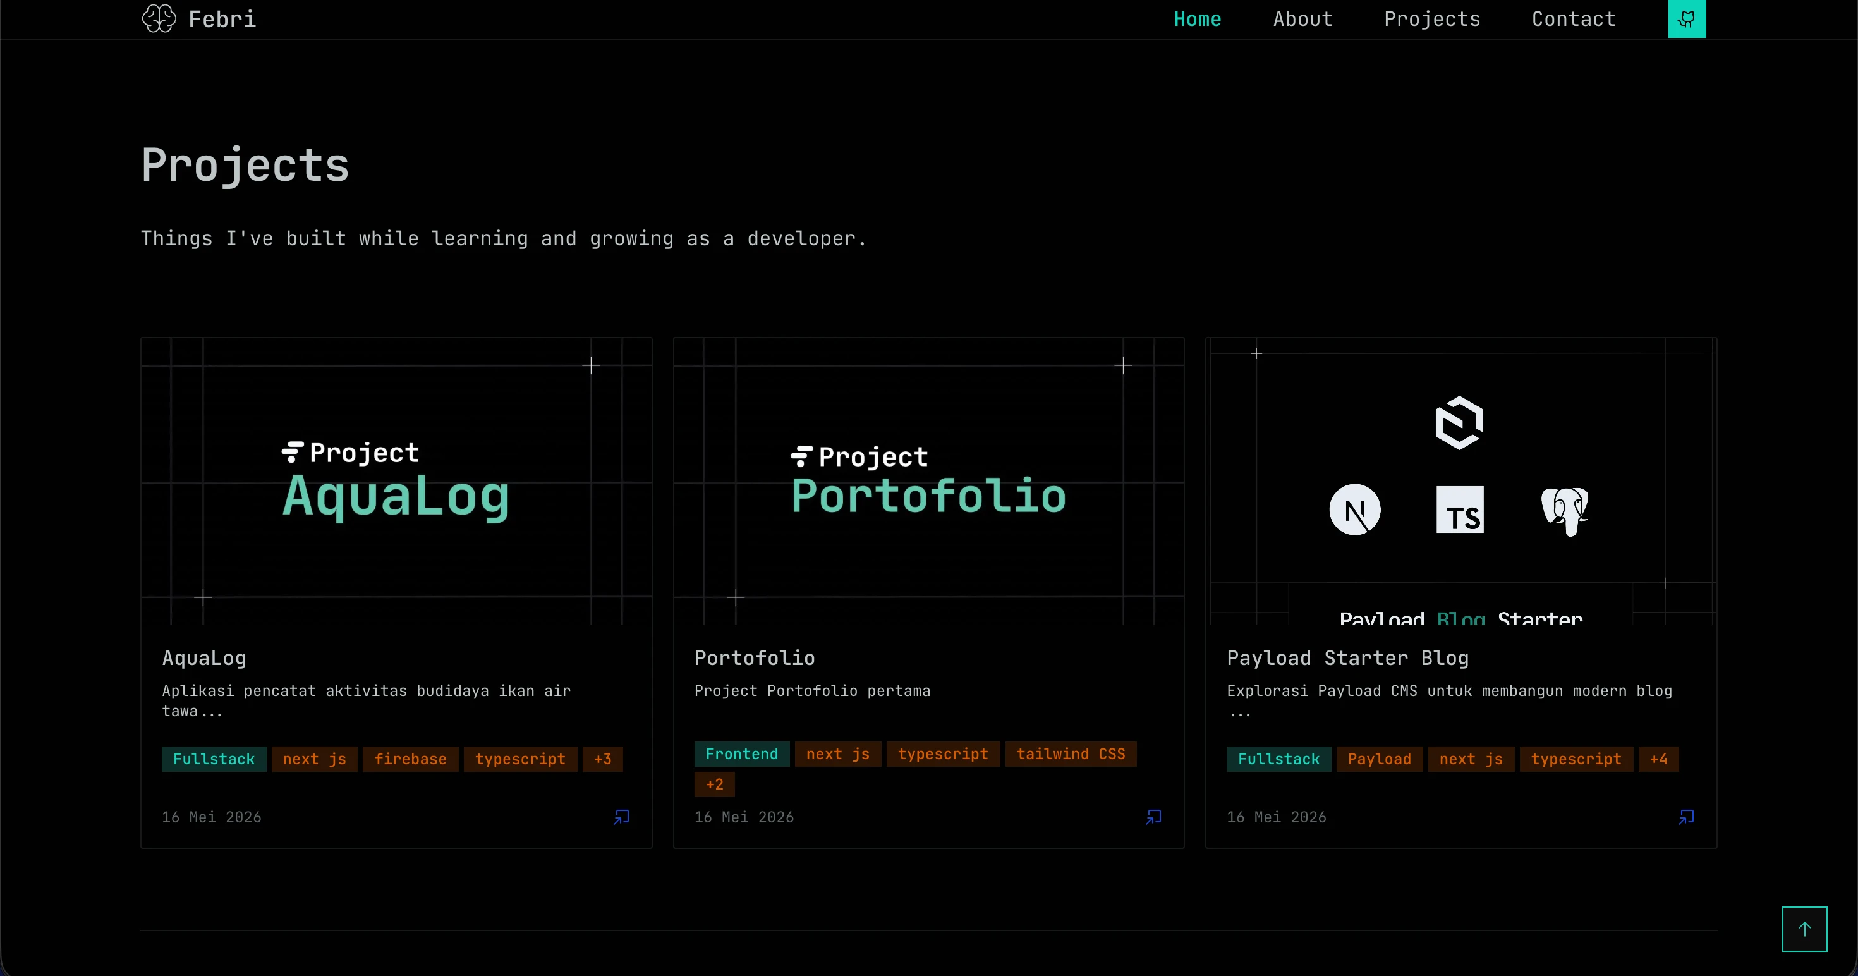Image resolution: width=1858 pixels, height=976 pixels.
Task: Click the tailwind CSS tag
Action: tap(1071, 754)
